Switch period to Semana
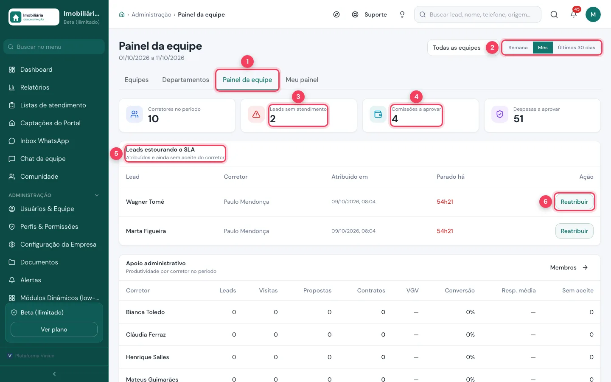The width and height of the screenshot is (611, 382). tap(518, 48)
